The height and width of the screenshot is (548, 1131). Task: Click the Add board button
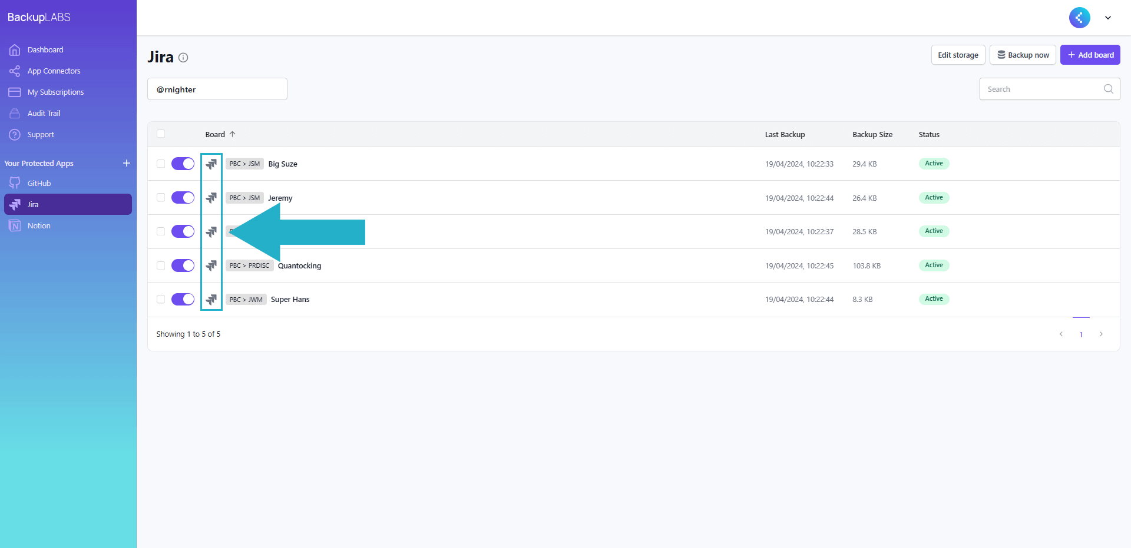[x=1090, y=55]
